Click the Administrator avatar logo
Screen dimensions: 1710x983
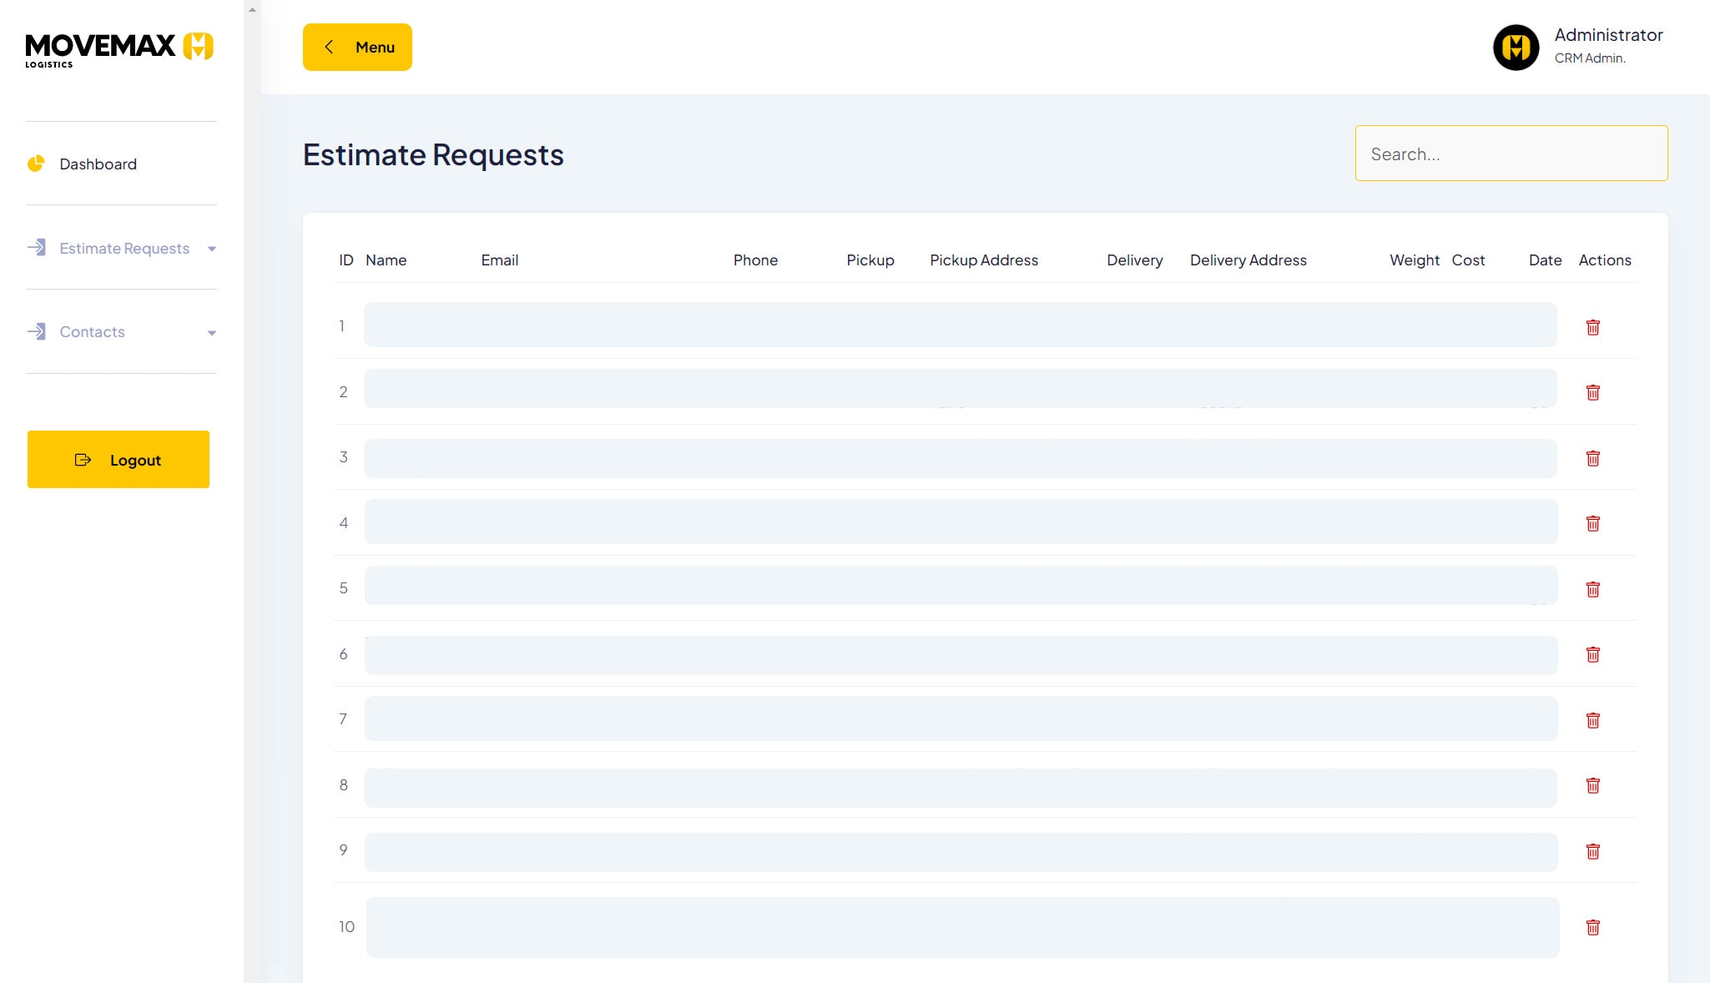[1516, 48]
